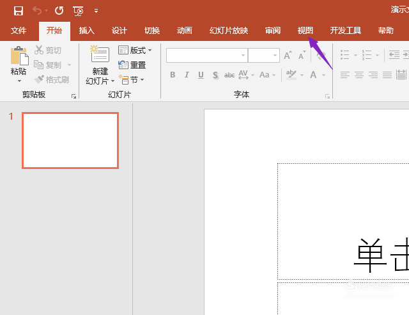The image size is (409, 315).
Task: Click the 复制 copy button
Action: [48, 65]
